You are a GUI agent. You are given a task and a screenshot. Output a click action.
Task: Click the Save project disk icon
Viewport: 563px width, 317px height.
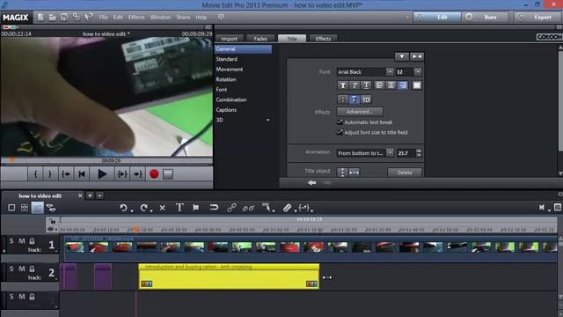pos(64,18)
